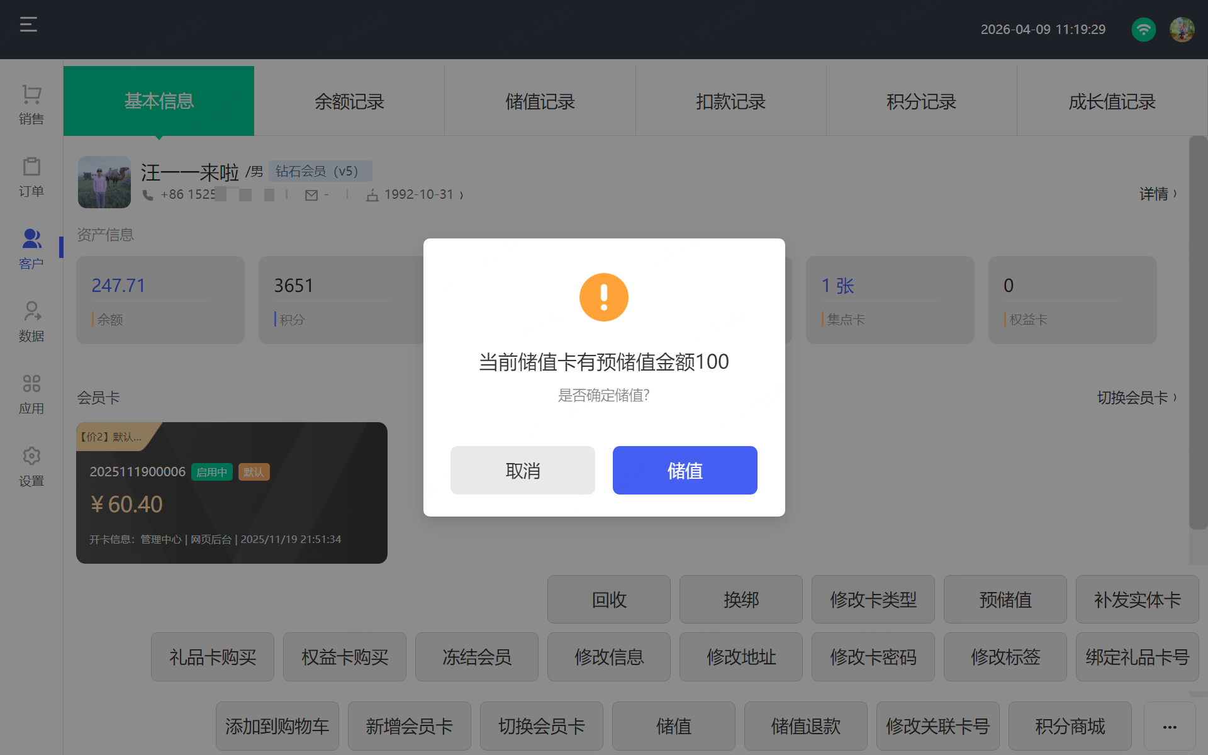Viewport: 1208px width, 755px height.
Task: Switch to the 积分记录 tab
Action: 921,101
